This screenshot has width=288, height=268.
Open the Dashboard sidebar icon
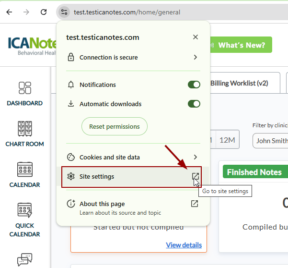[25, 88]
